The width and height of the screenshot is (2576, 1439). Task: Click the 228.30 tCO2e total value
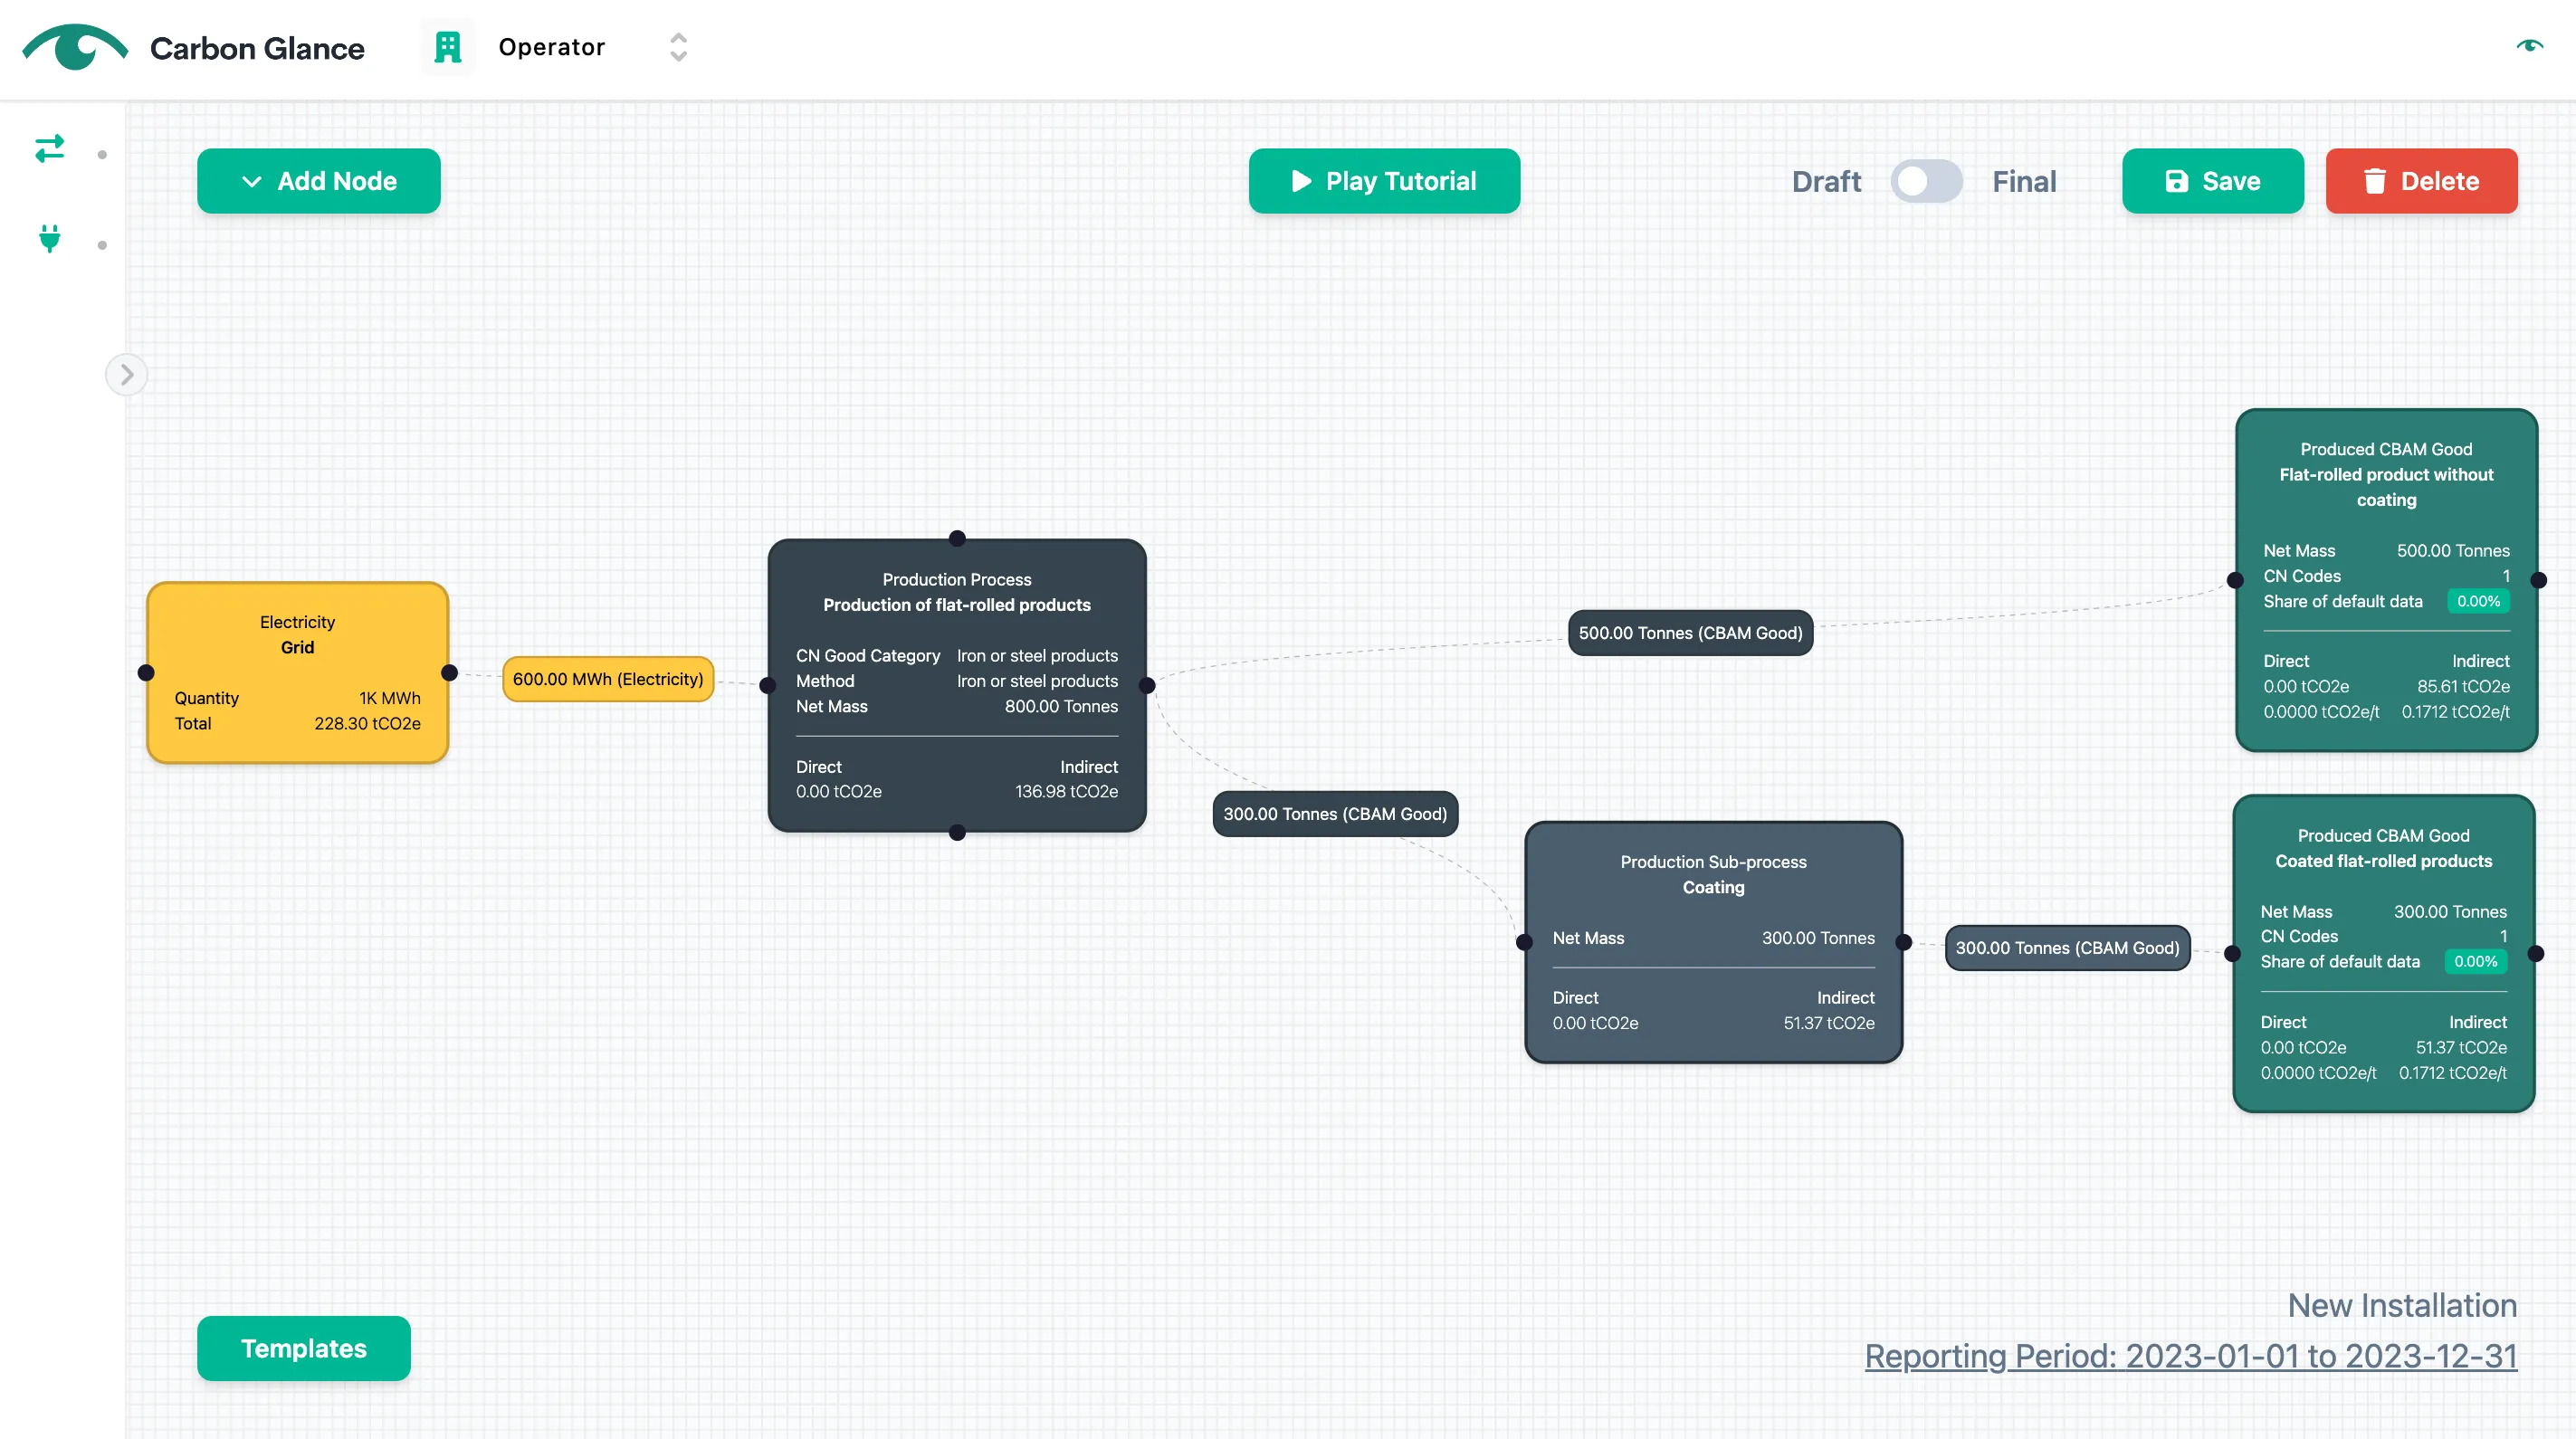point(367,723)
